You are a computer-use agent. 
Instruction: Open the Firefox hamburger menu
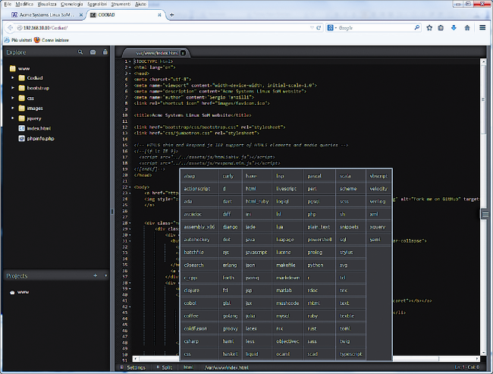482,27
